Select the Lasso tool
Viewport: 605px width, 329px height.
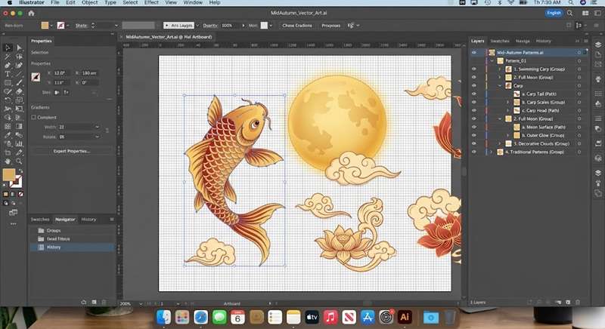pyautogui.click(x=19, y=57)
